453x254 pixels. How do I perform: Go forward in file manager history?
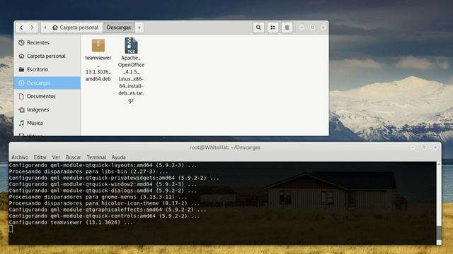click(32, 28)
